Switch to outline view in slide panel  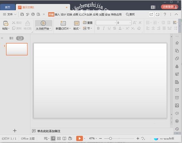(x=11, y=38)
